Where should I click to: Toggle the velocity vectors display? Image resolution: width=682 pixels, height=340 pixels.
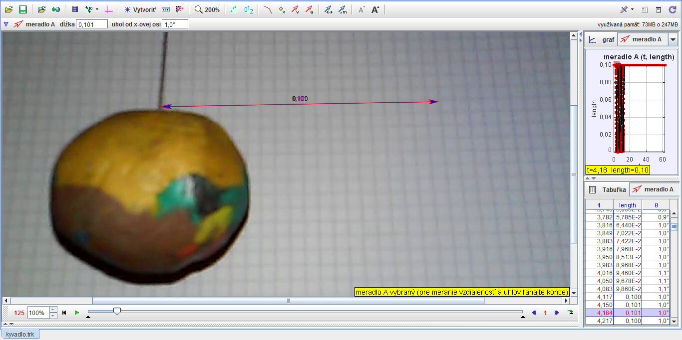coord(296,9)
